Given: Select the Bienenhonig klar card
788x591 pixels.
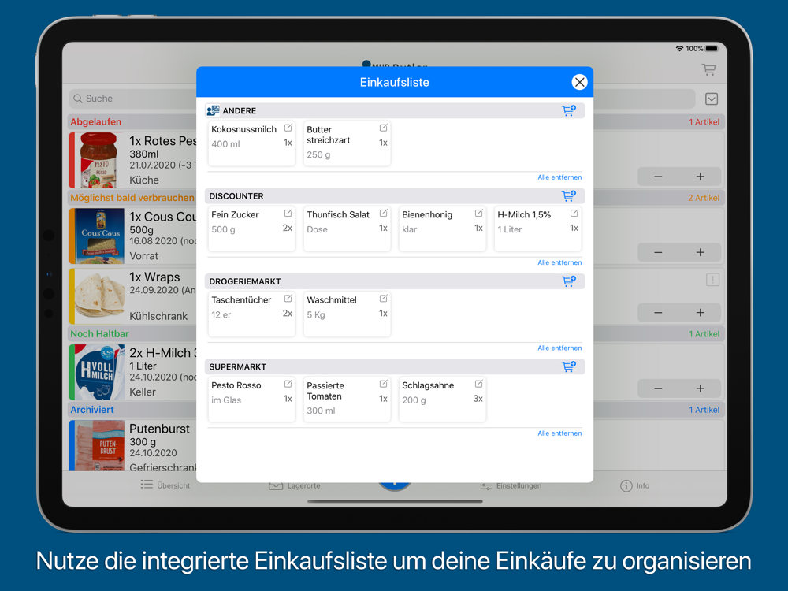Looking at the screenshot, I should click(443, 229).
